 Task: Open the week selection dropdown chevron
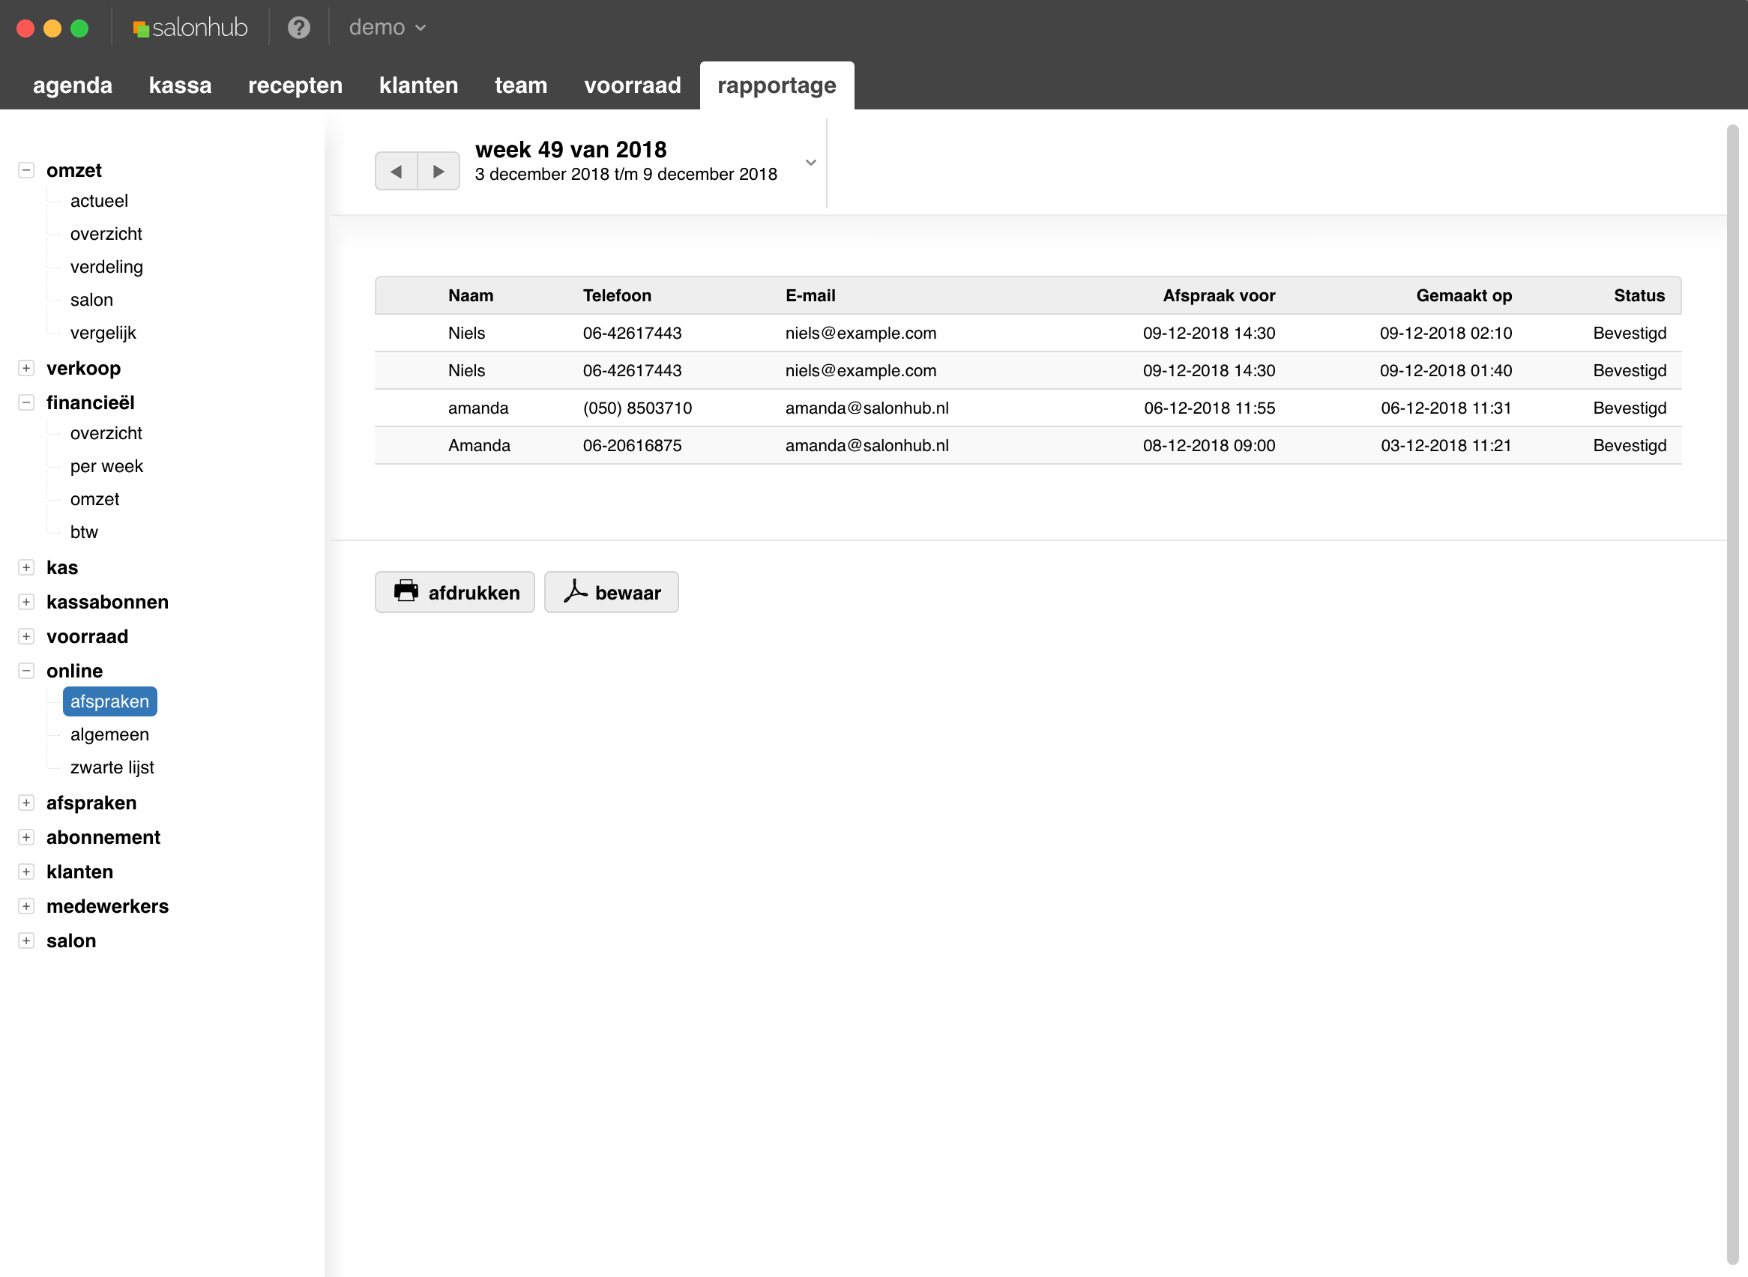(810, 163)
